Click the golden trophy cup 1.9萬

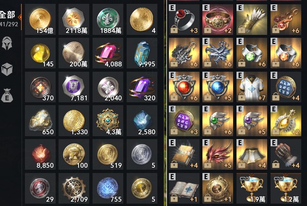[x=252, y=188]
